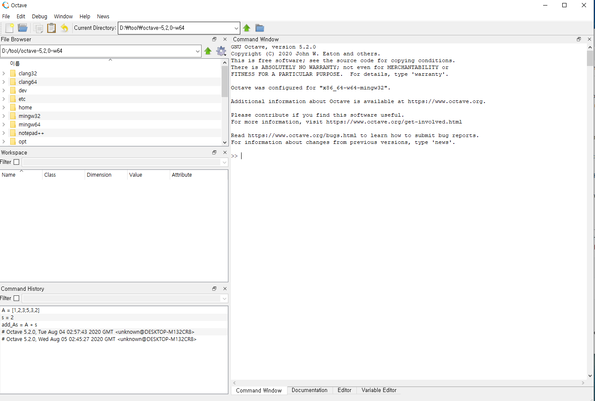
Task: Close the Command History panel
Action: pyautogui.click(x=225, y=289)
